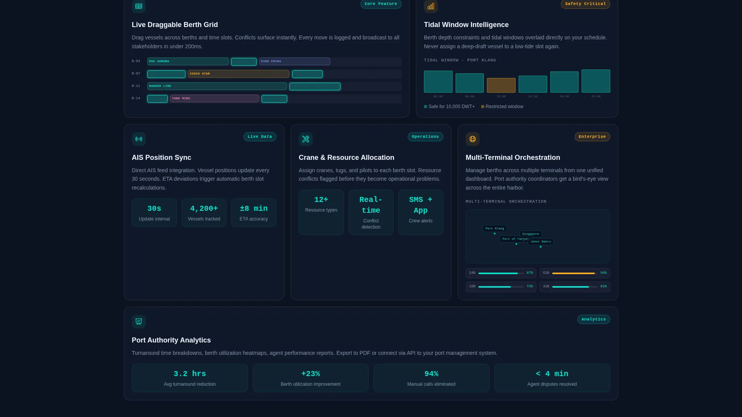Click the B-11 berth row label
Viewport: 742px width, 417px height.
(136, 86)
